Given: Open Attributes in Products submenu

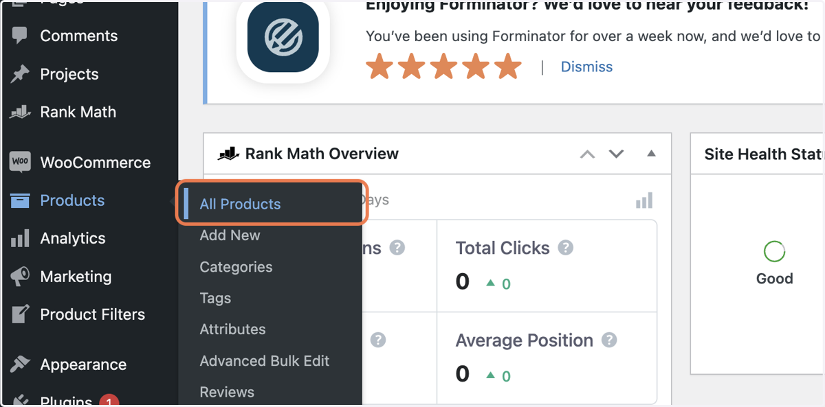Looking at the screenshot, I should click(x=232, y=329).
